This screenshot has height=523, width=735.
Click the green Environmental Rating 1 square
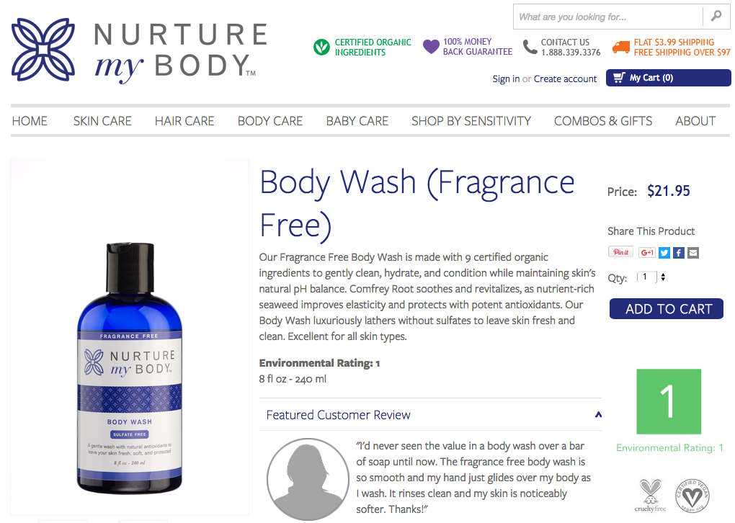click(x=669, y=401)
